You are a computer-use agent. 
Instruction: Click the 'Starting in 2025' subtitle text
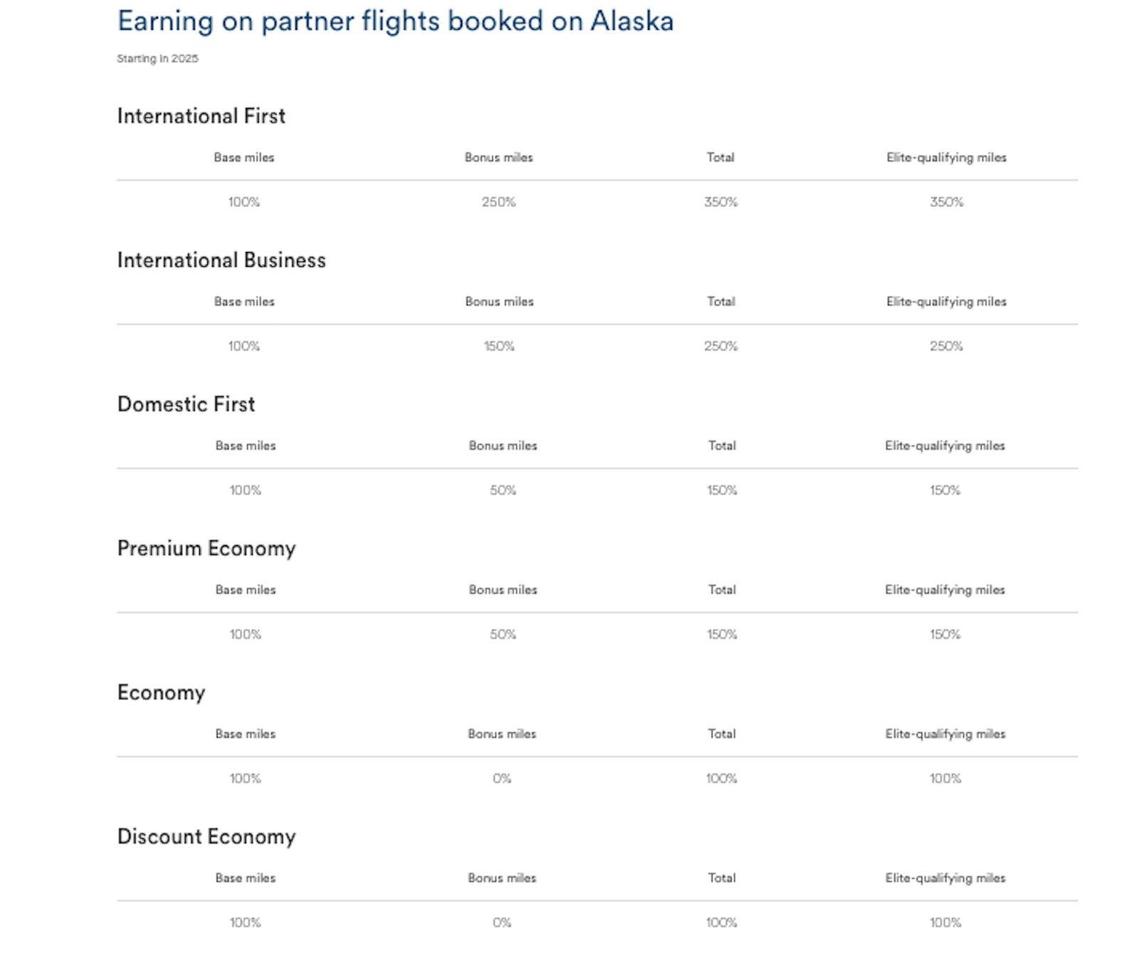[x=157, y=58]
